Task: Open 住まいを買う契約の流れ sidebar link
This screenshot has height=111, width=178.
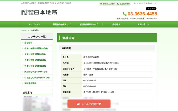Action: [x=35, y=60]
